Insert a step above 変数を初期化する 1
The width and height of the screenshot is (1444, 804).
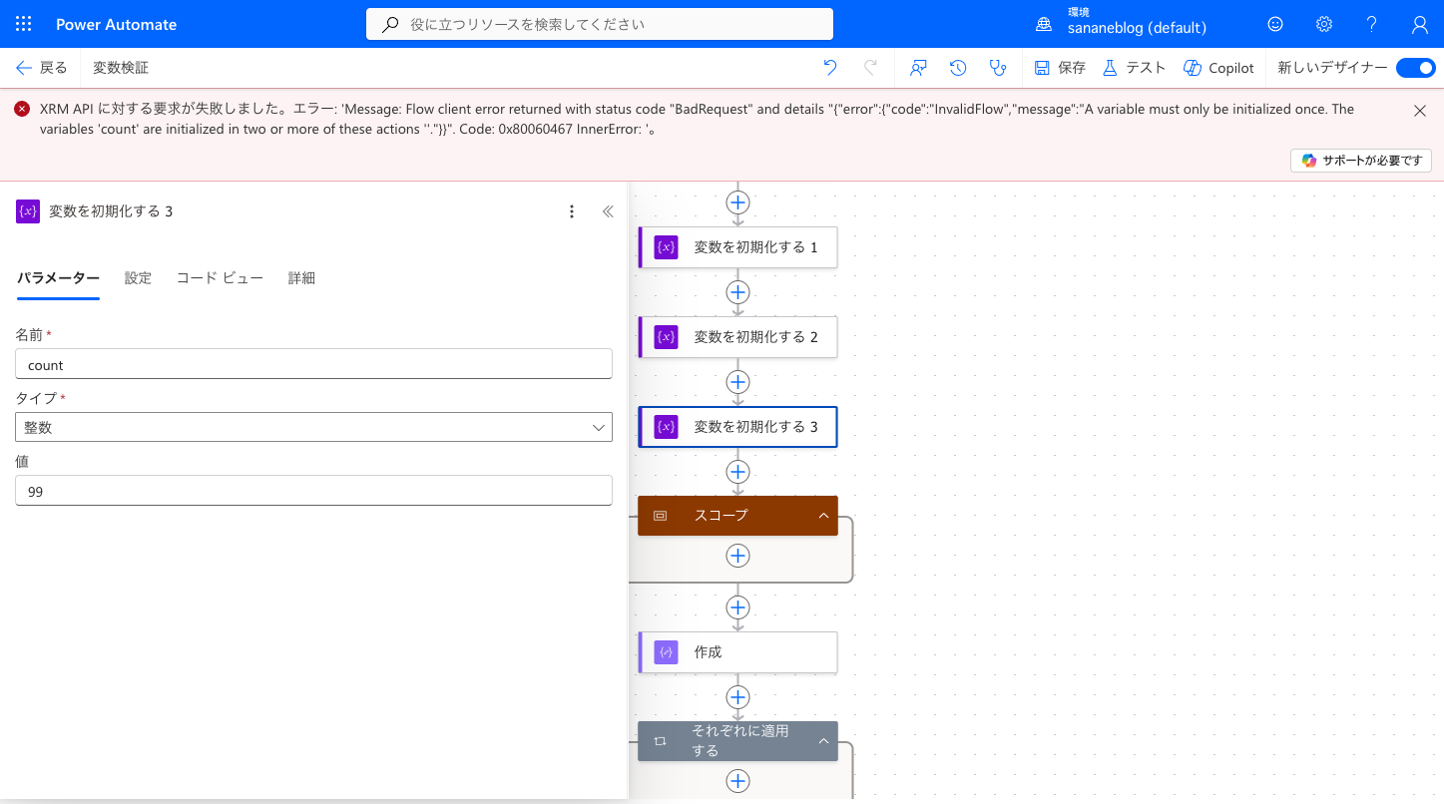click(737, 202)
